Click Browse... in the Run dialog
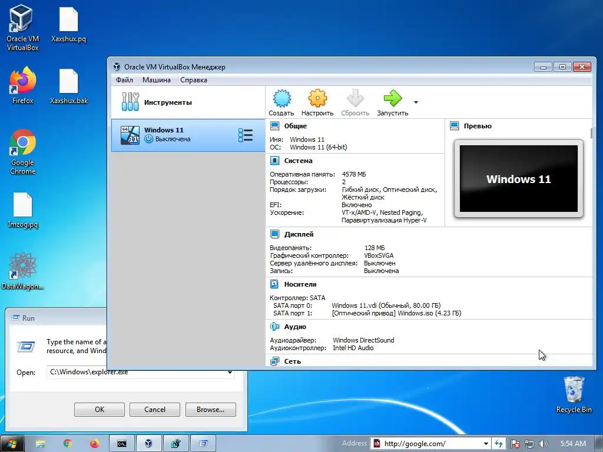Image resolution: width=603 pixels, height=452 pixels. (210, 410)
